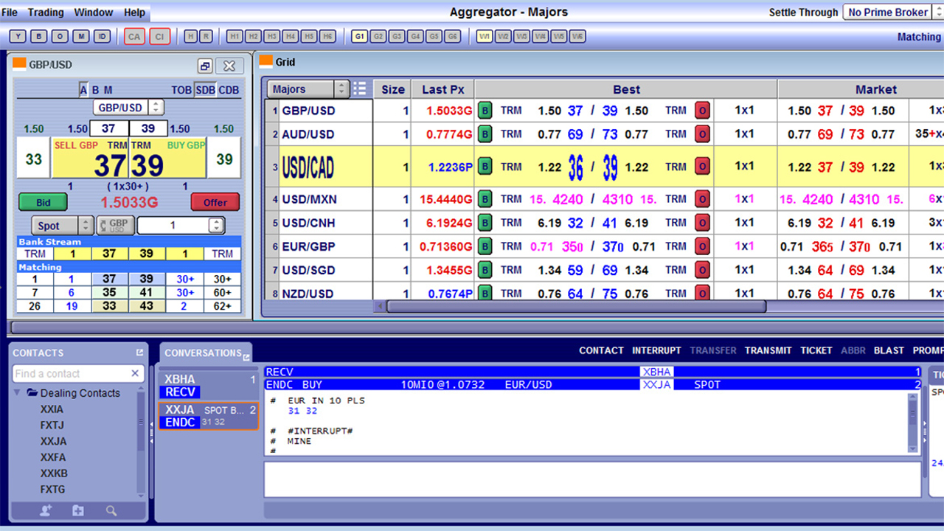Select the SDB view toggle
This screenshot has width=944, height=531.
(205, 90)
